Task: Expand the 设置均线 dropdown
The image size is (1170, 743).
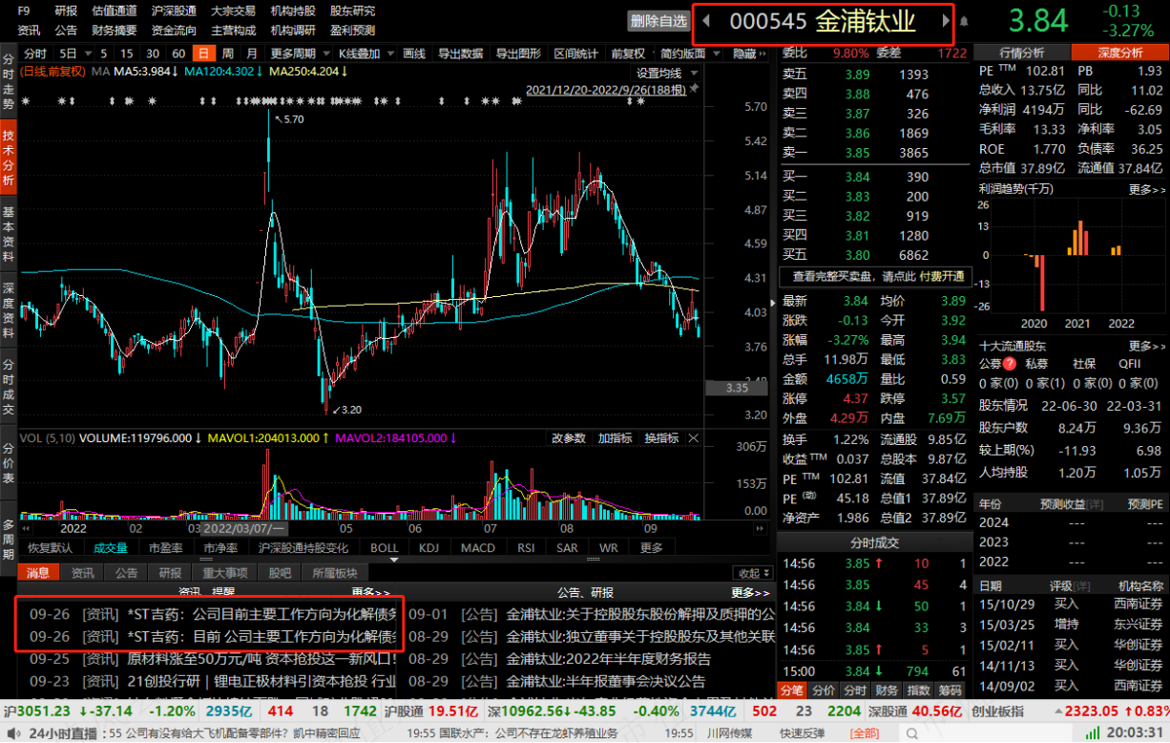Action: pyautogui.click(x=664, y=73)
